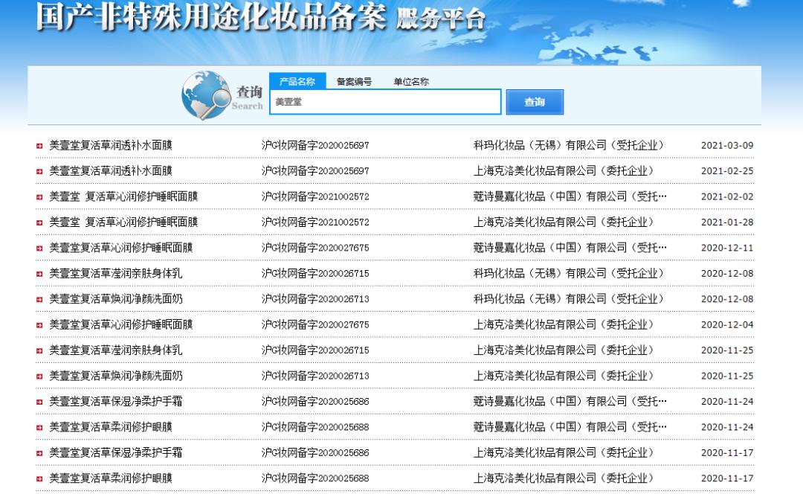Screen dimensions: 803x494
Task: Click red bullet icon beside 2020-11-24 eye mask row
Action: point(39,428)
